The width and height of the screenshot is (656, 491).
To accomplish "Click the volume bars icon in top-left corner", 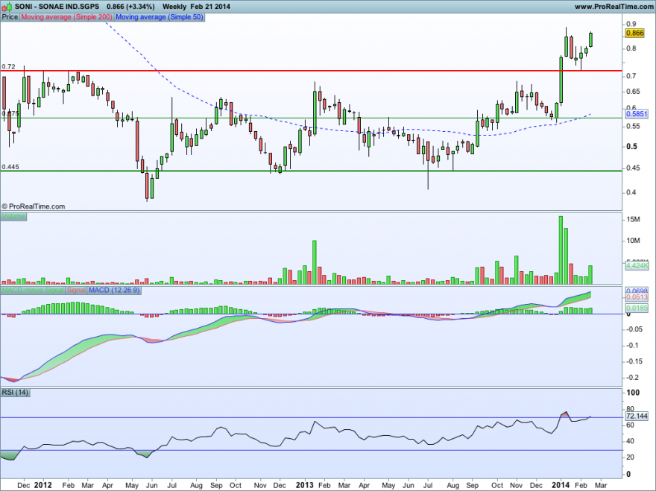I will coord(3,6).
